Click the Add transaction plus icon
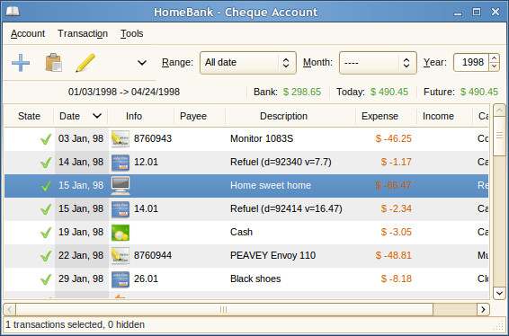Viewport: 509px width, 336px height. coord(21,63)
